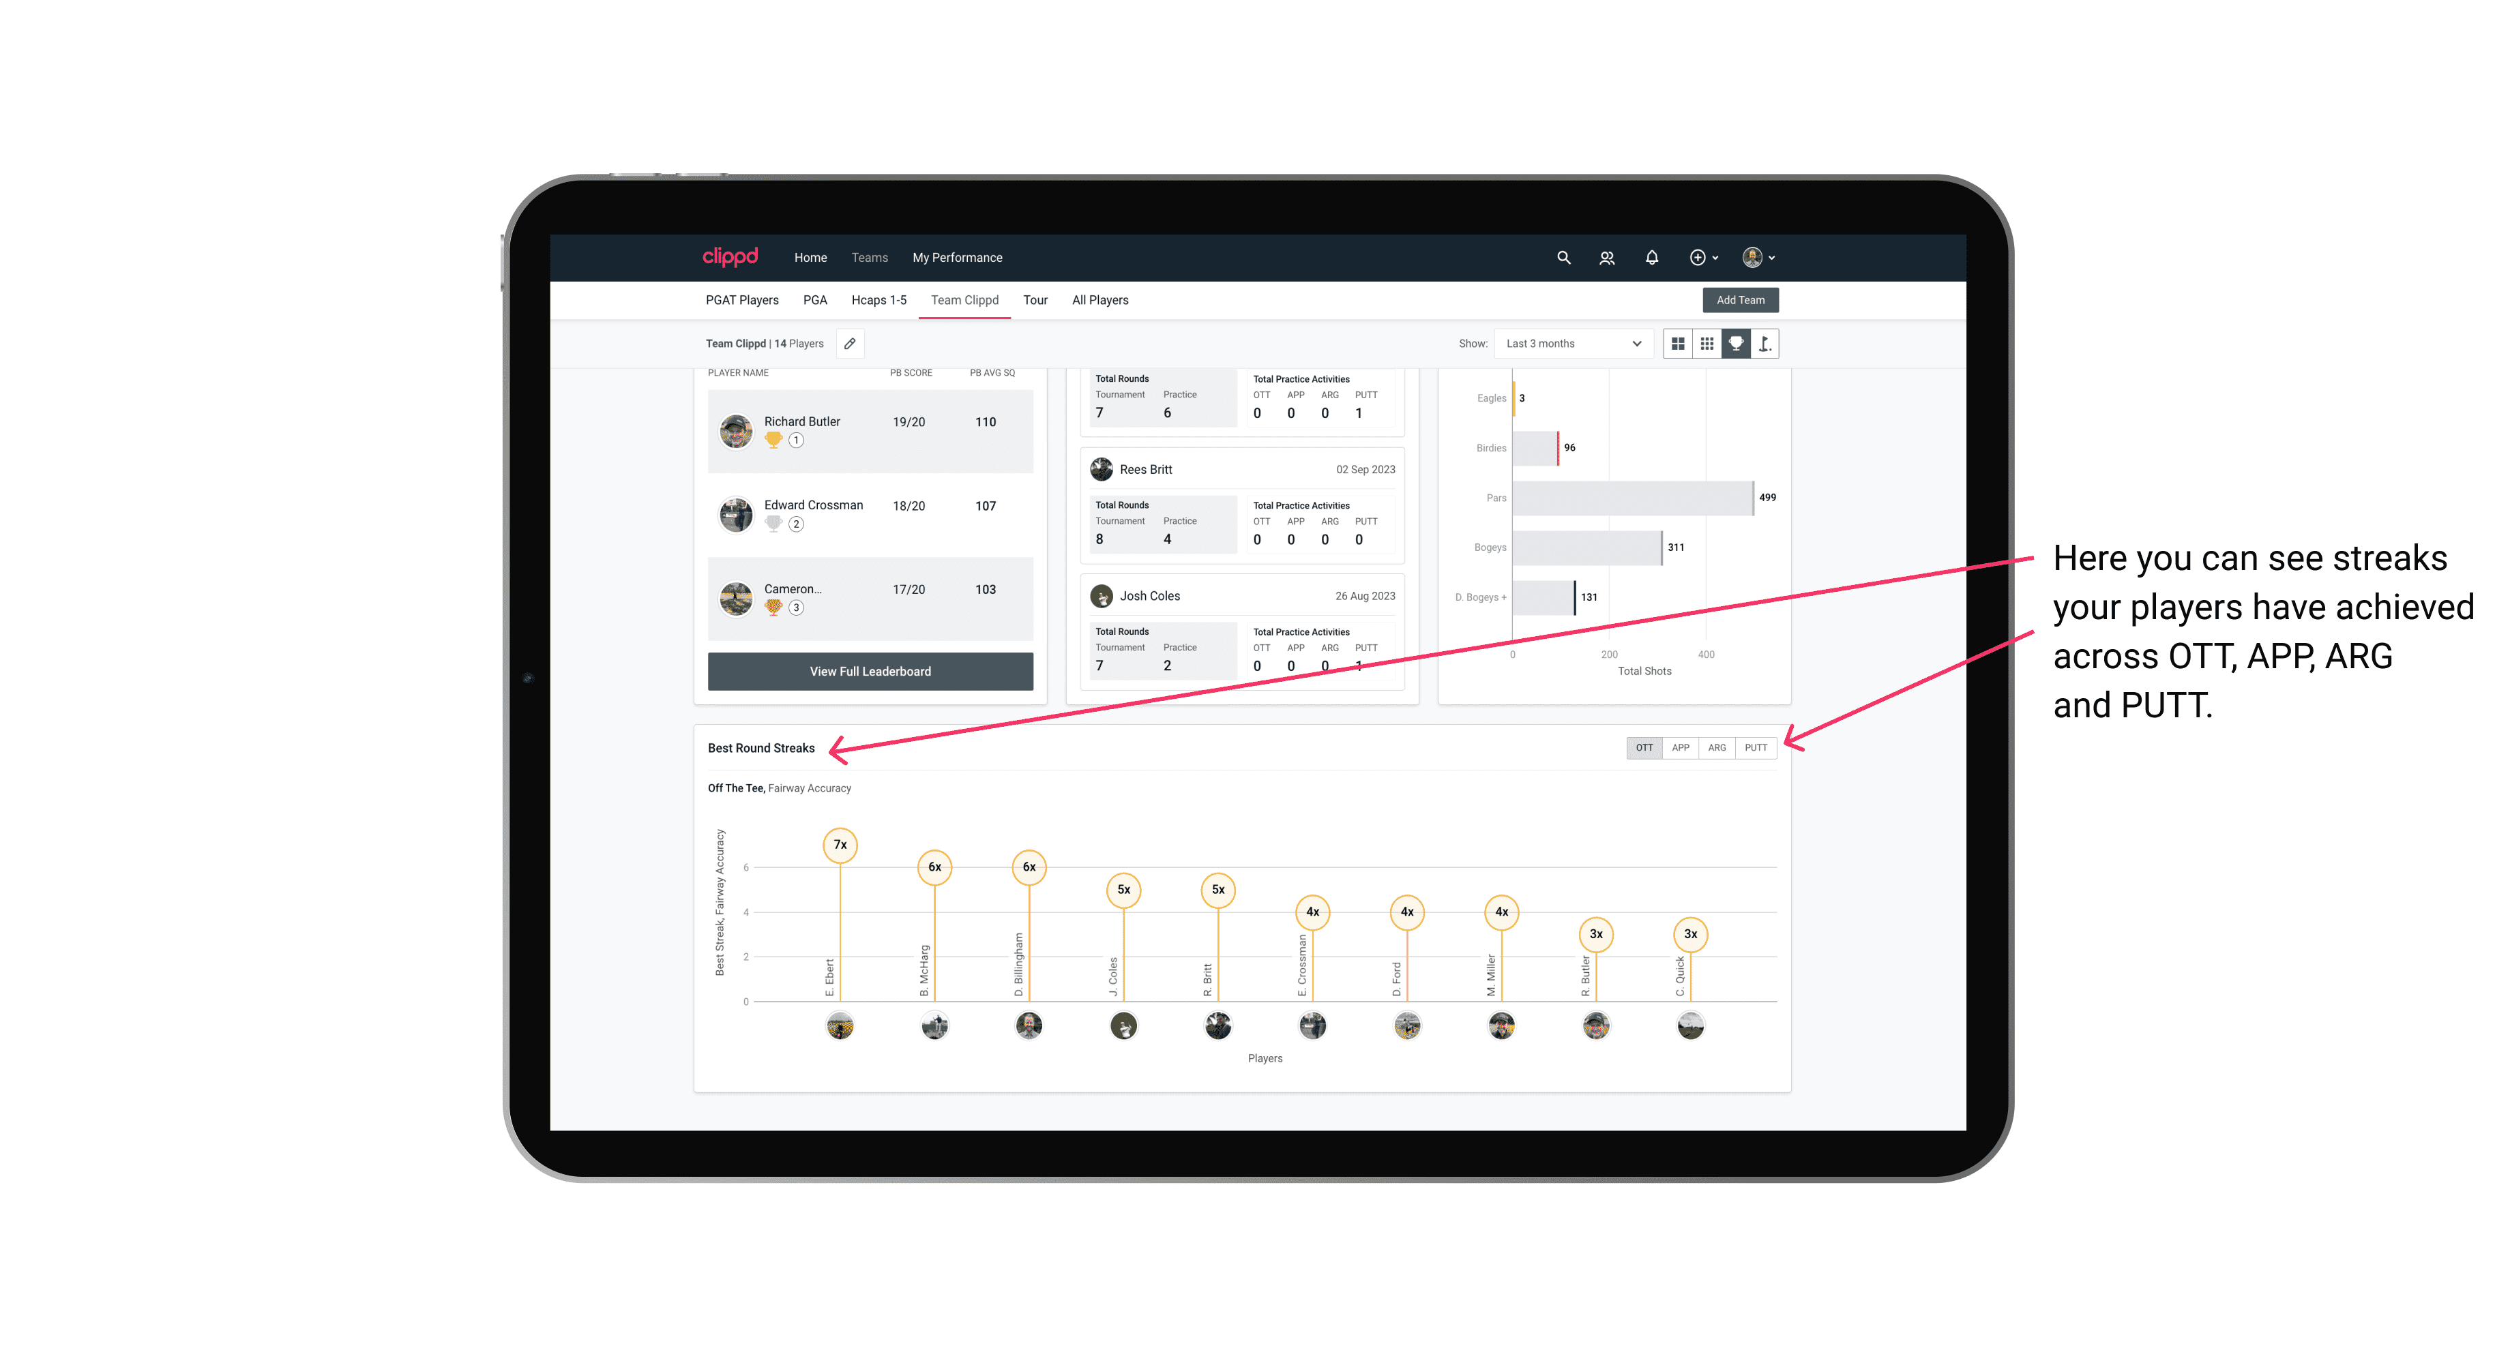Click the grid view layout icon
The height and width of the screenshot is (1350, 2510).
[x=1677, y=344]
